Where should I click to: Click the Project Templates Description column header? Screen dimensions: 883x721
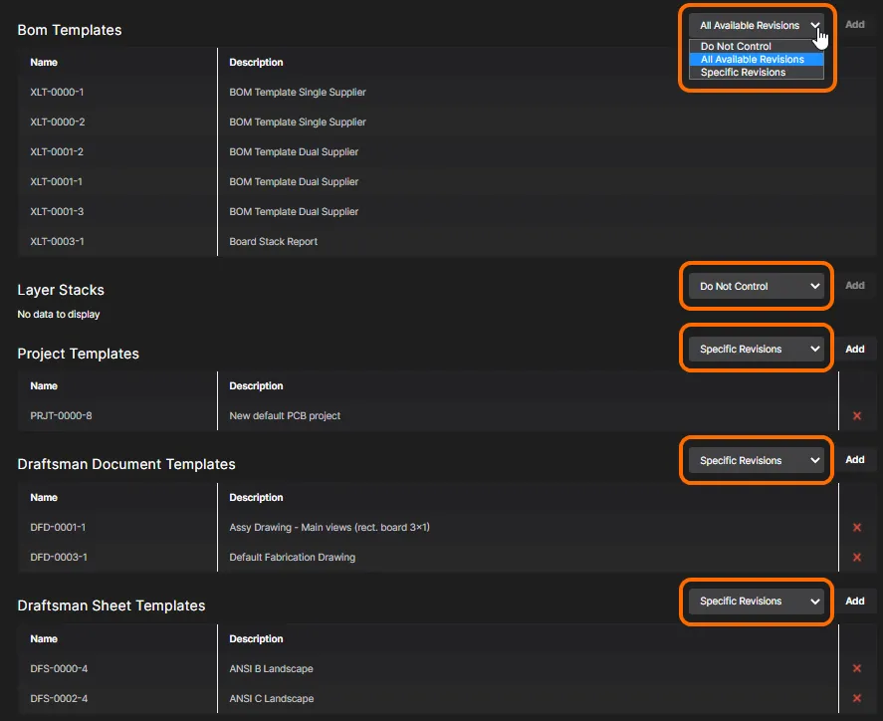256,386
